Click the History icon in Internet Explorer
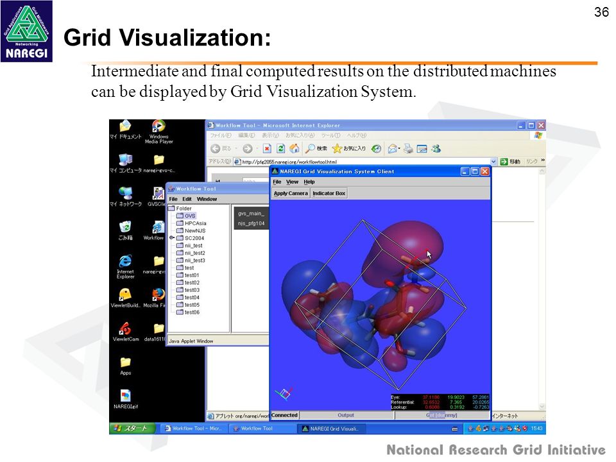This screenshot has width=616, height=462. tap(377, 148)
